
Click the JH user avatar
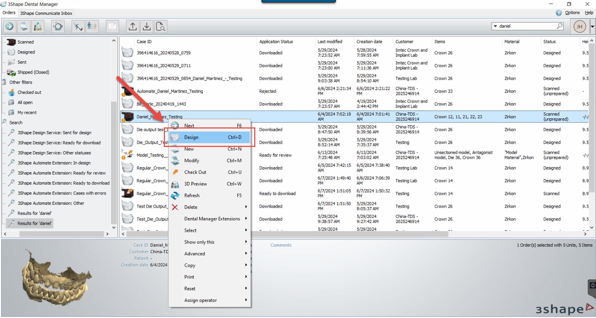(x=580, y=26)
